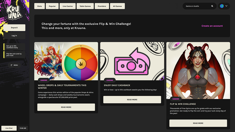The height and width of the screenshot is (132, 235).
Task: Open the 15% cashback daily promo
Action: click(x=14, y=47)
